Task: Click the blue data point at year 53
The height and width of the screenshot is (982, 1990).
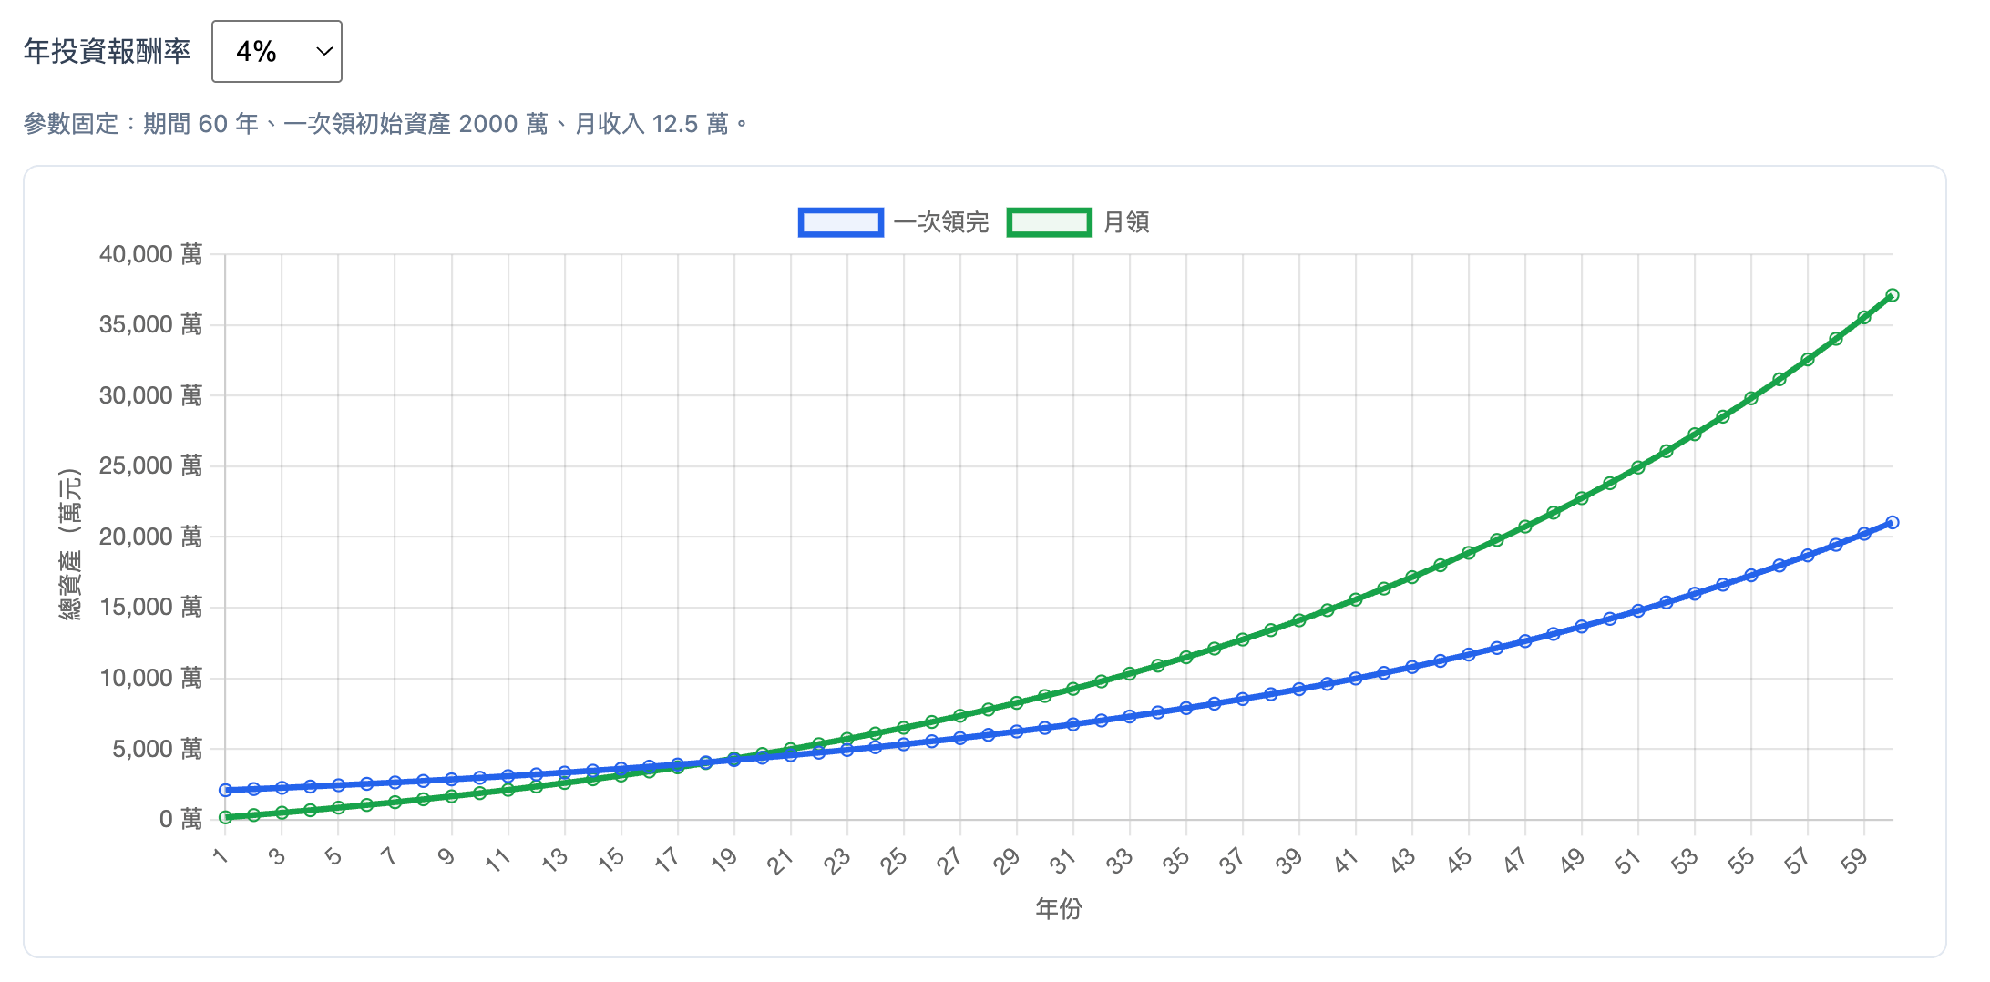Action: (1695, 594)
